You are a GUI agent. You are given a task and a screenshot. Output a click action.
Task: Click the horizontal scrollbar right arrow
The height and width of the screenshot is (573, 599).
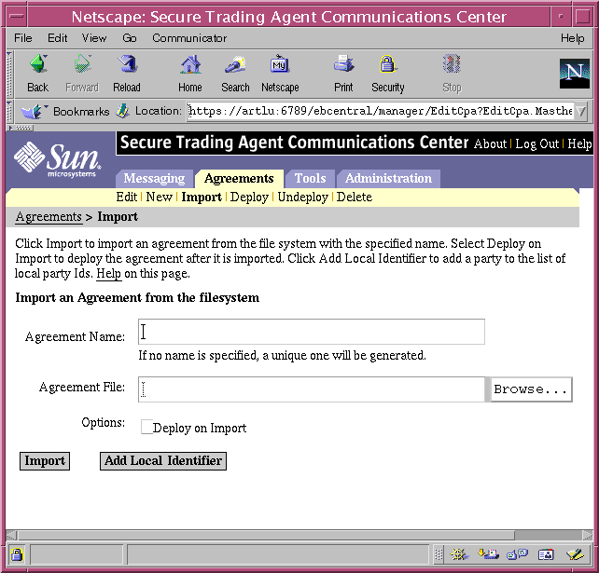pos(587,535)
